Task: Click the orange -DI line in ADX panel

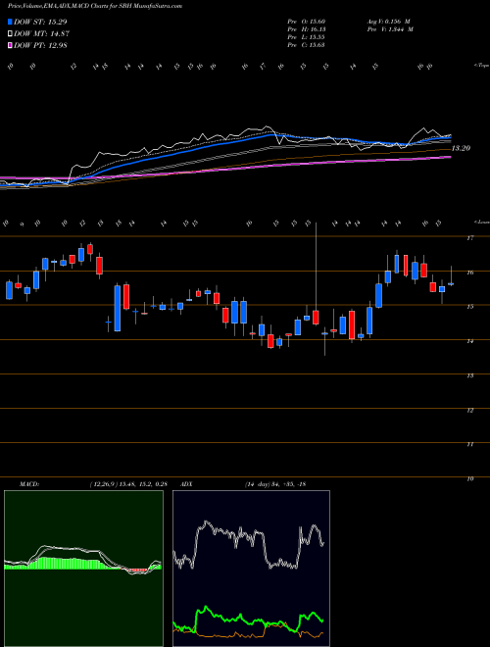Action: click(x=248, y=635)
